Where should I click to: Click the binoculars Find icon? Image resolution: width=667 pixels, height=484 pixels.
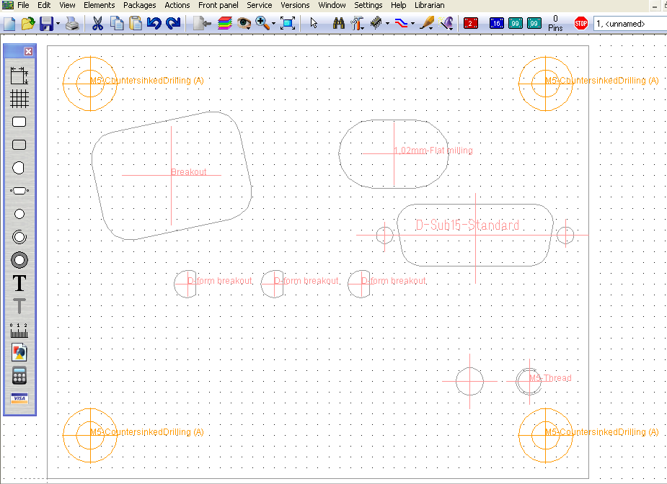click(x=339, y=24)
